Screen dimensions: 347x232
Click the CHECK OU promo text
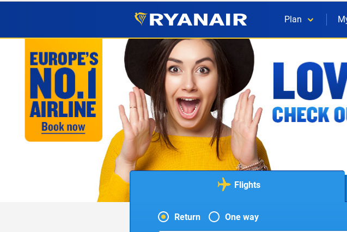(x=309, y=115)
